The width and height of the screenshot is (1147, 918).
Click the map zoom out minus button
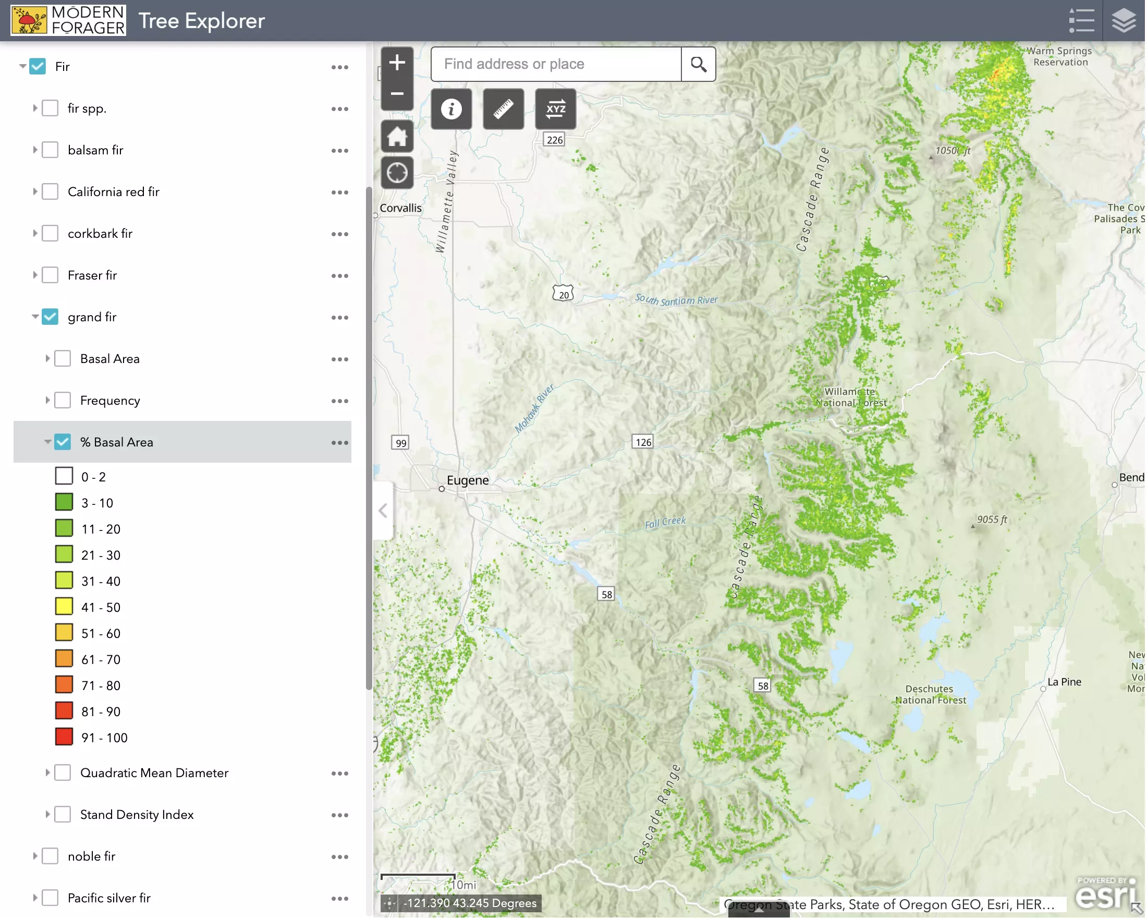point(397,94)
